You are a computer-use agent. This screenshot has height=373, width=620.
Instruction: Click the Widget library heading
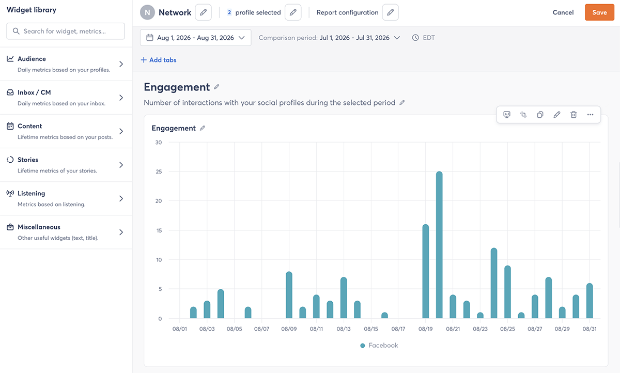[x=32, y=10]
